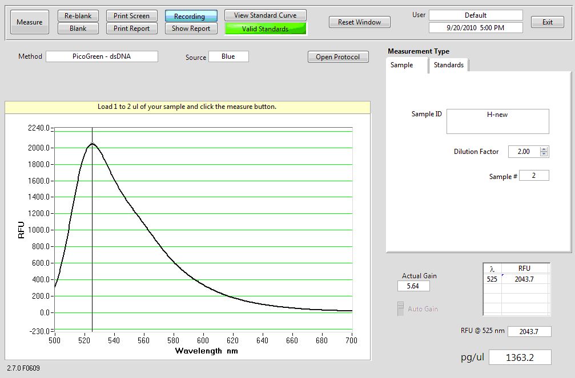Click Reset Window button
Screen dimensions: 575x378
(x=359, y=22)
